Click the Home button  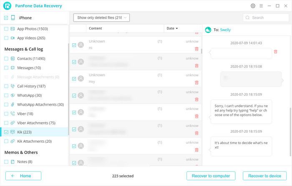click(x=23, y=176)
